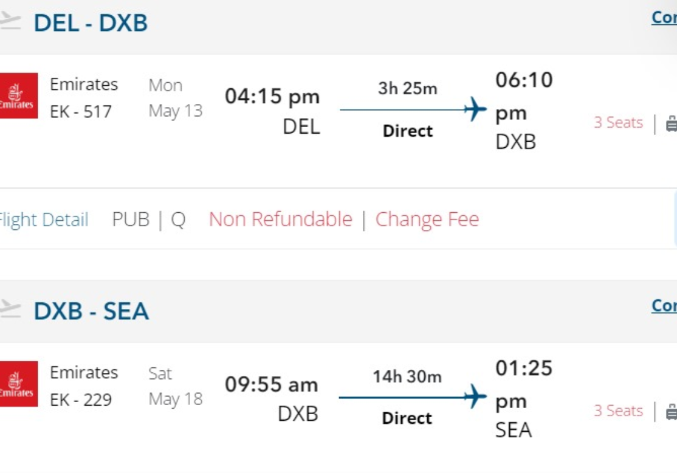Viewport: 677px width, 475px height.
Task: Open the Flight Detail link
Action: [x=43, y=220]
